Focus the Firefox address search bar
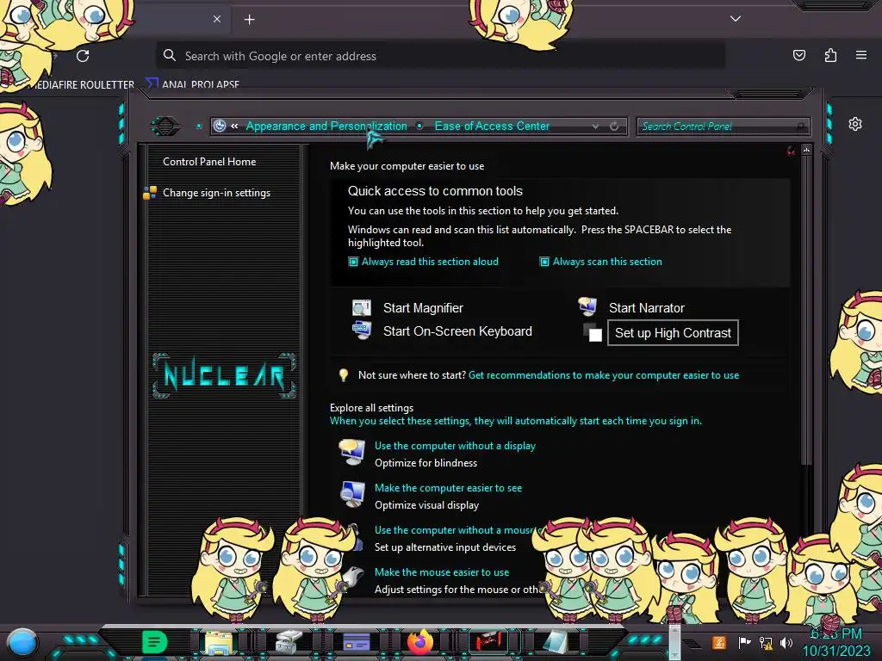This screenshot has height=661, width=882. pos(440,56)
